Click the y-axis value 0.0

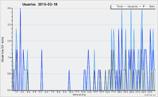[x=9, y=90]
